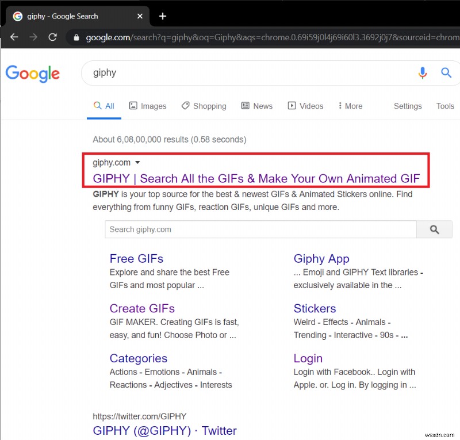Switch to Images results
Screen dimensions: 460x440
(x=148, y=106)
